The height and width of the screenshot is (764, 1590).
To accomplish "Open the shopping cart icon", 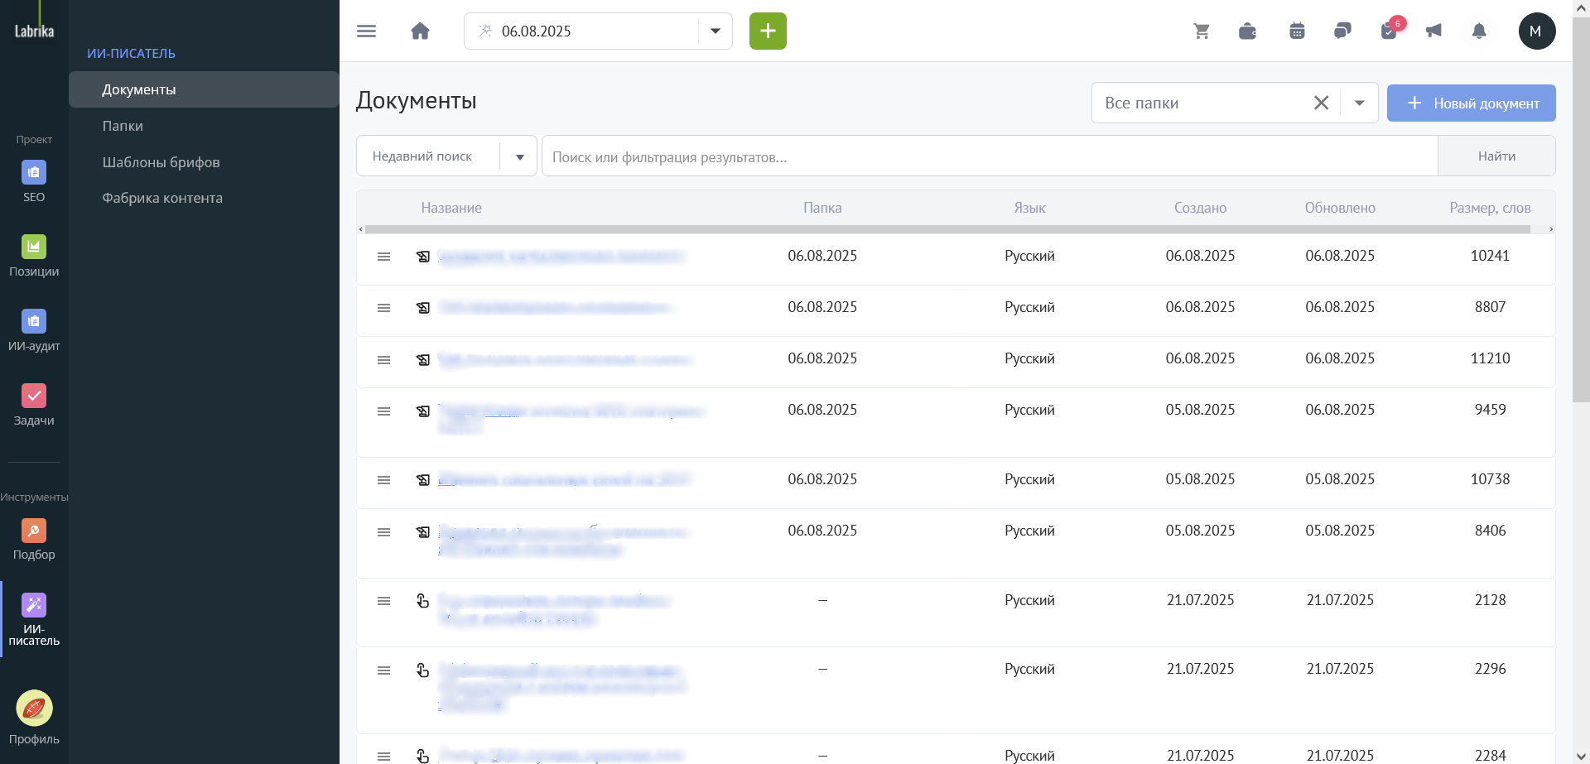I will click(1202, 31).
